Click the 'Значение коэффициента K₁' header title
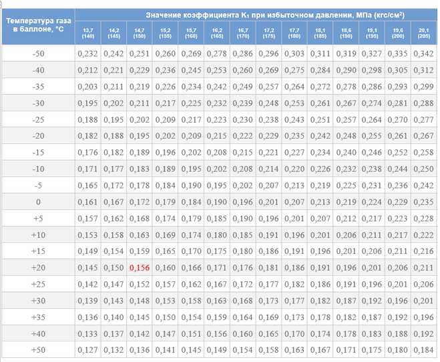This screenshot has width=440, height=362. tap(256, 14)
